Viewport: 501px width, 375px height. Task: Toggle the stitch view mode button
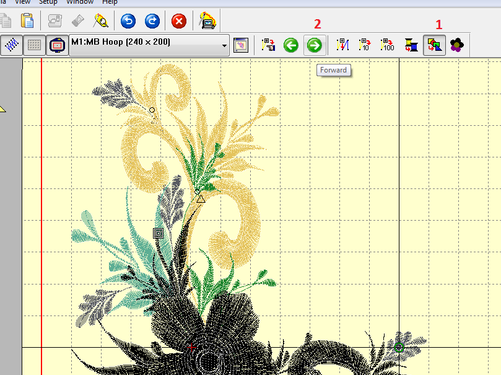click(x=12, y=45)
